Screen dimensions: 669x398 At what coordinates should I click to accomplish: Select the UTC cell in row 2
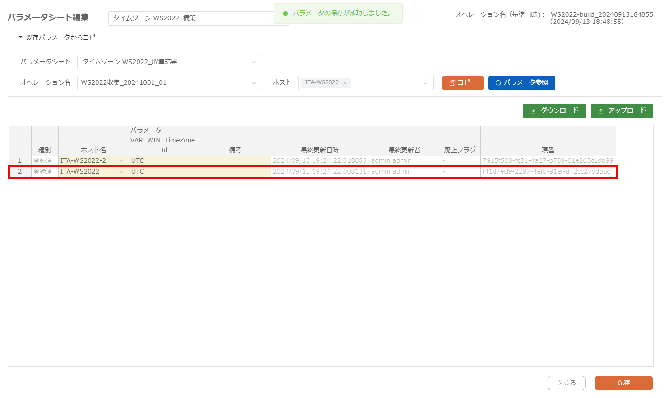(164, 171)
